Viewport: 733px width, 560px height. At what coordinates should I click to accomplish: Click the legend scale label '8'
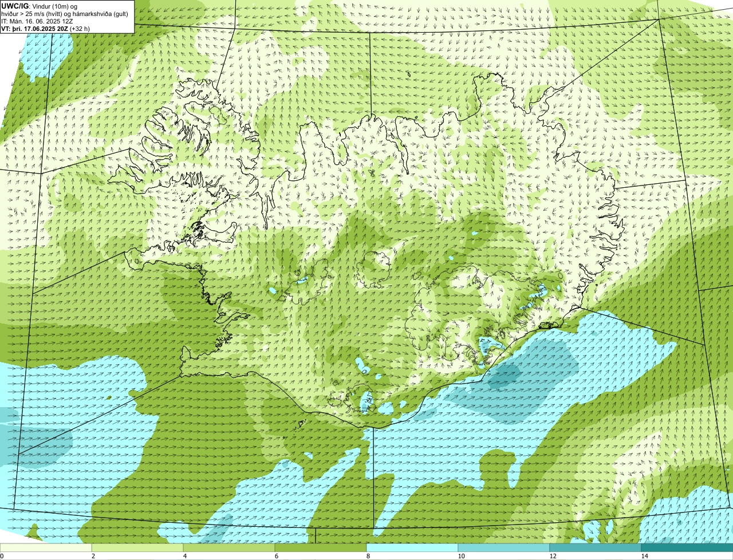pos(368,556)
